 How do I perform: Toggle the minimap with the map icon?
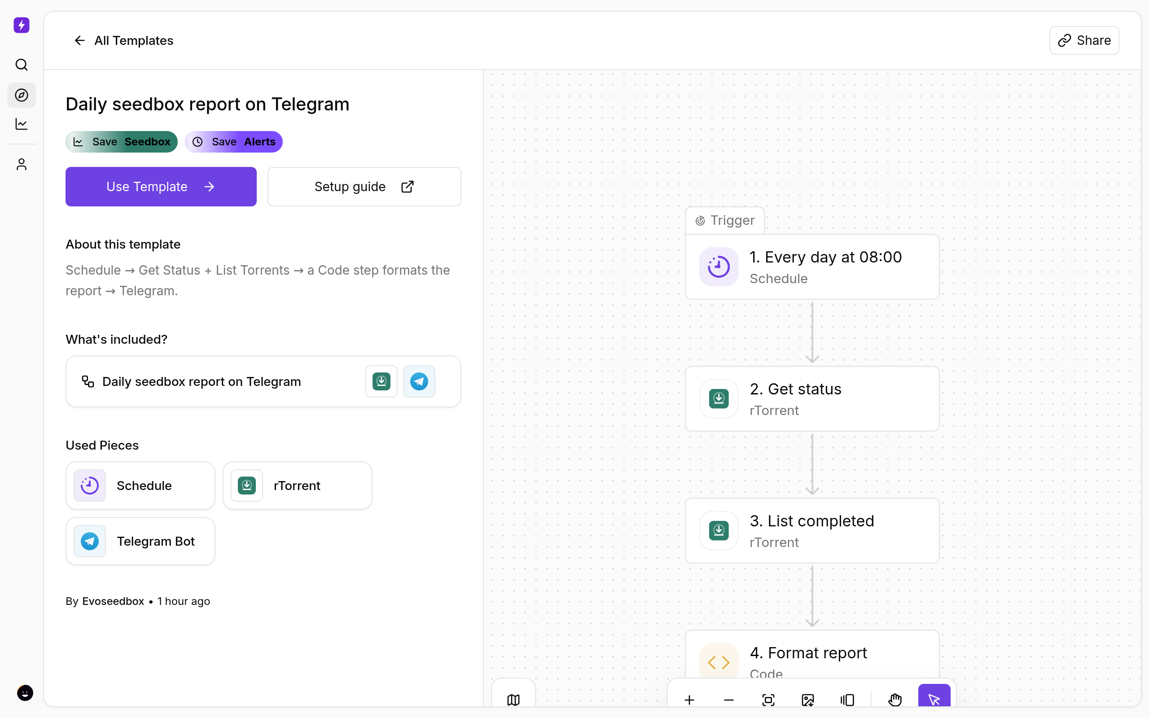coord(513,700)
